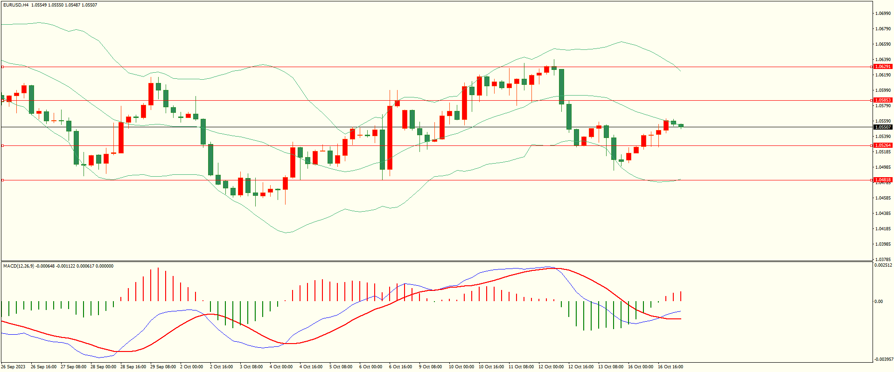Click the tall red candle near 6 Oct 16:00

tap(390, 138)
